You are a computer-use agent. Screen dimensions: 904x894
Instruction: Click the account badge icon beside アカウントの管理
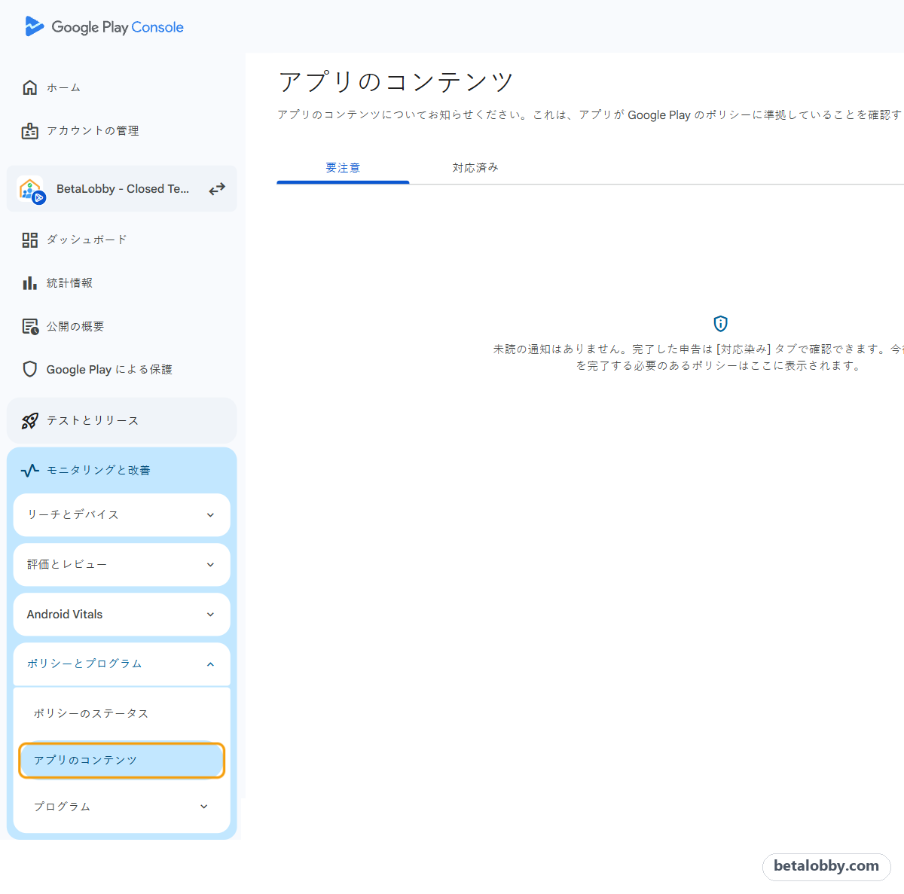(x=30, y=131)
